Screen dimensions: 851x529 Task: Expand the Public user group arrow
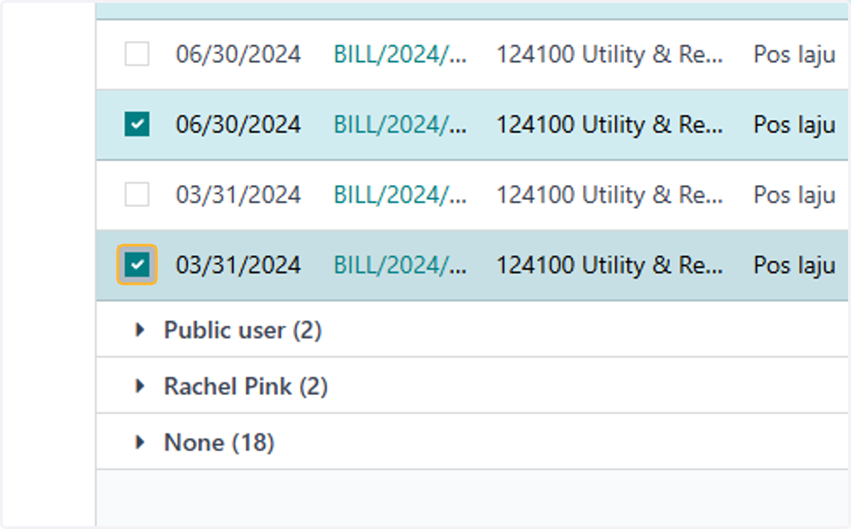[x=140, y=330]
